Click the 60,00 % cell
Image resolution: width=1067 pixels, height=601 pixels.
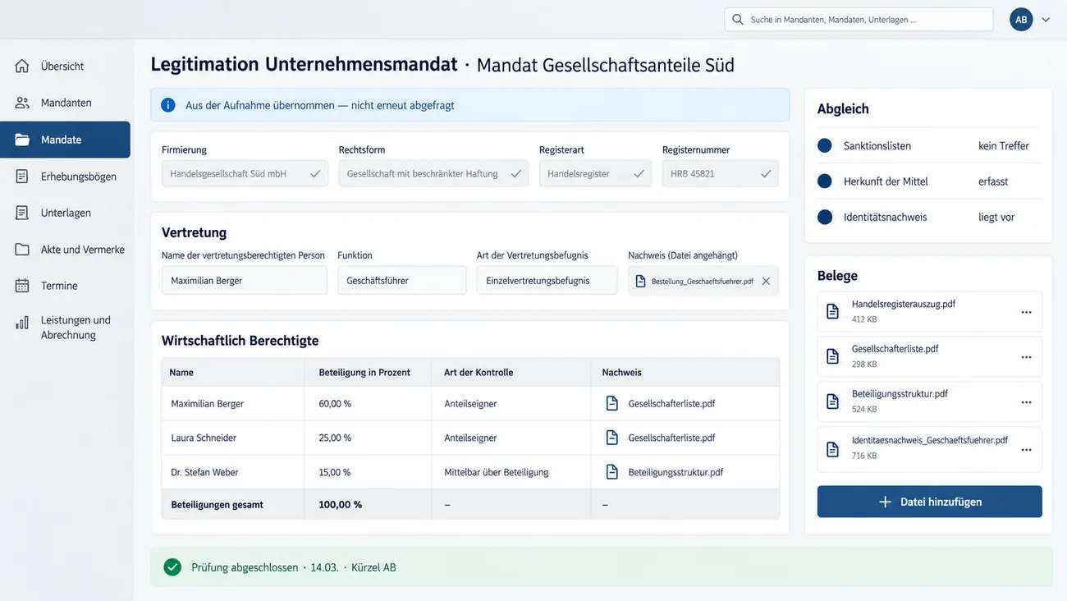pyautogui.click(x=335, y=403)
